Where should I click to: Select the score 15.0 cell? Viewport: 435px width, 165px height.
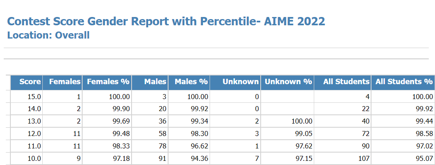coord(26,97)
